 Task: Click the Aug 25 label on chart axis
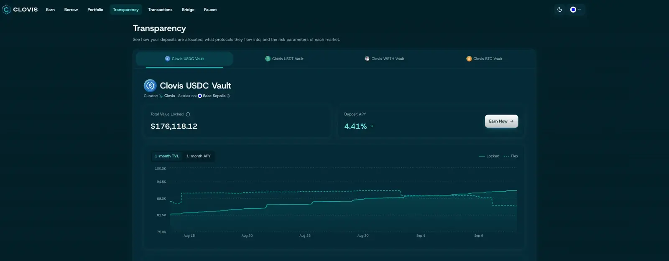(x=305, y=236)
